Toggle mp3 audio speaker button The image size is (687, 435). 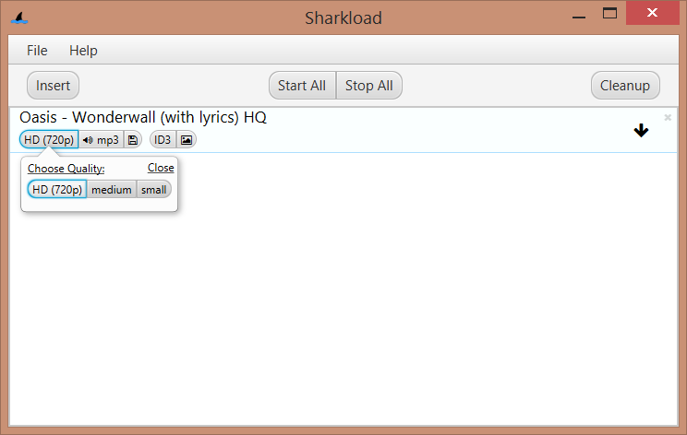point(101,140)
